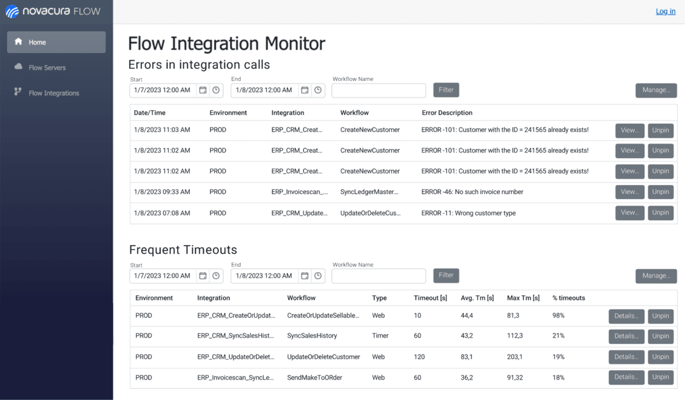Open clock picker for Errors Start time
This screenshot has height=400, width=685.
pyautogui.click(x=216, y=91)
